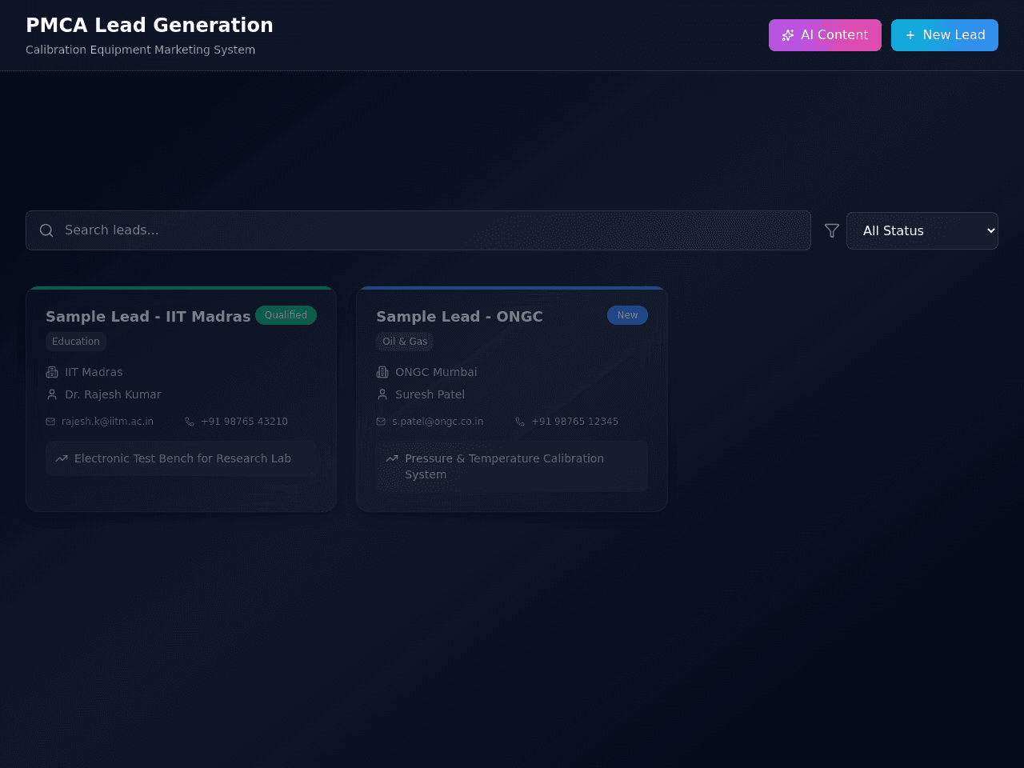1024x768 pixels.
Task: Click the Search leads input field
Action: [418, 230]
